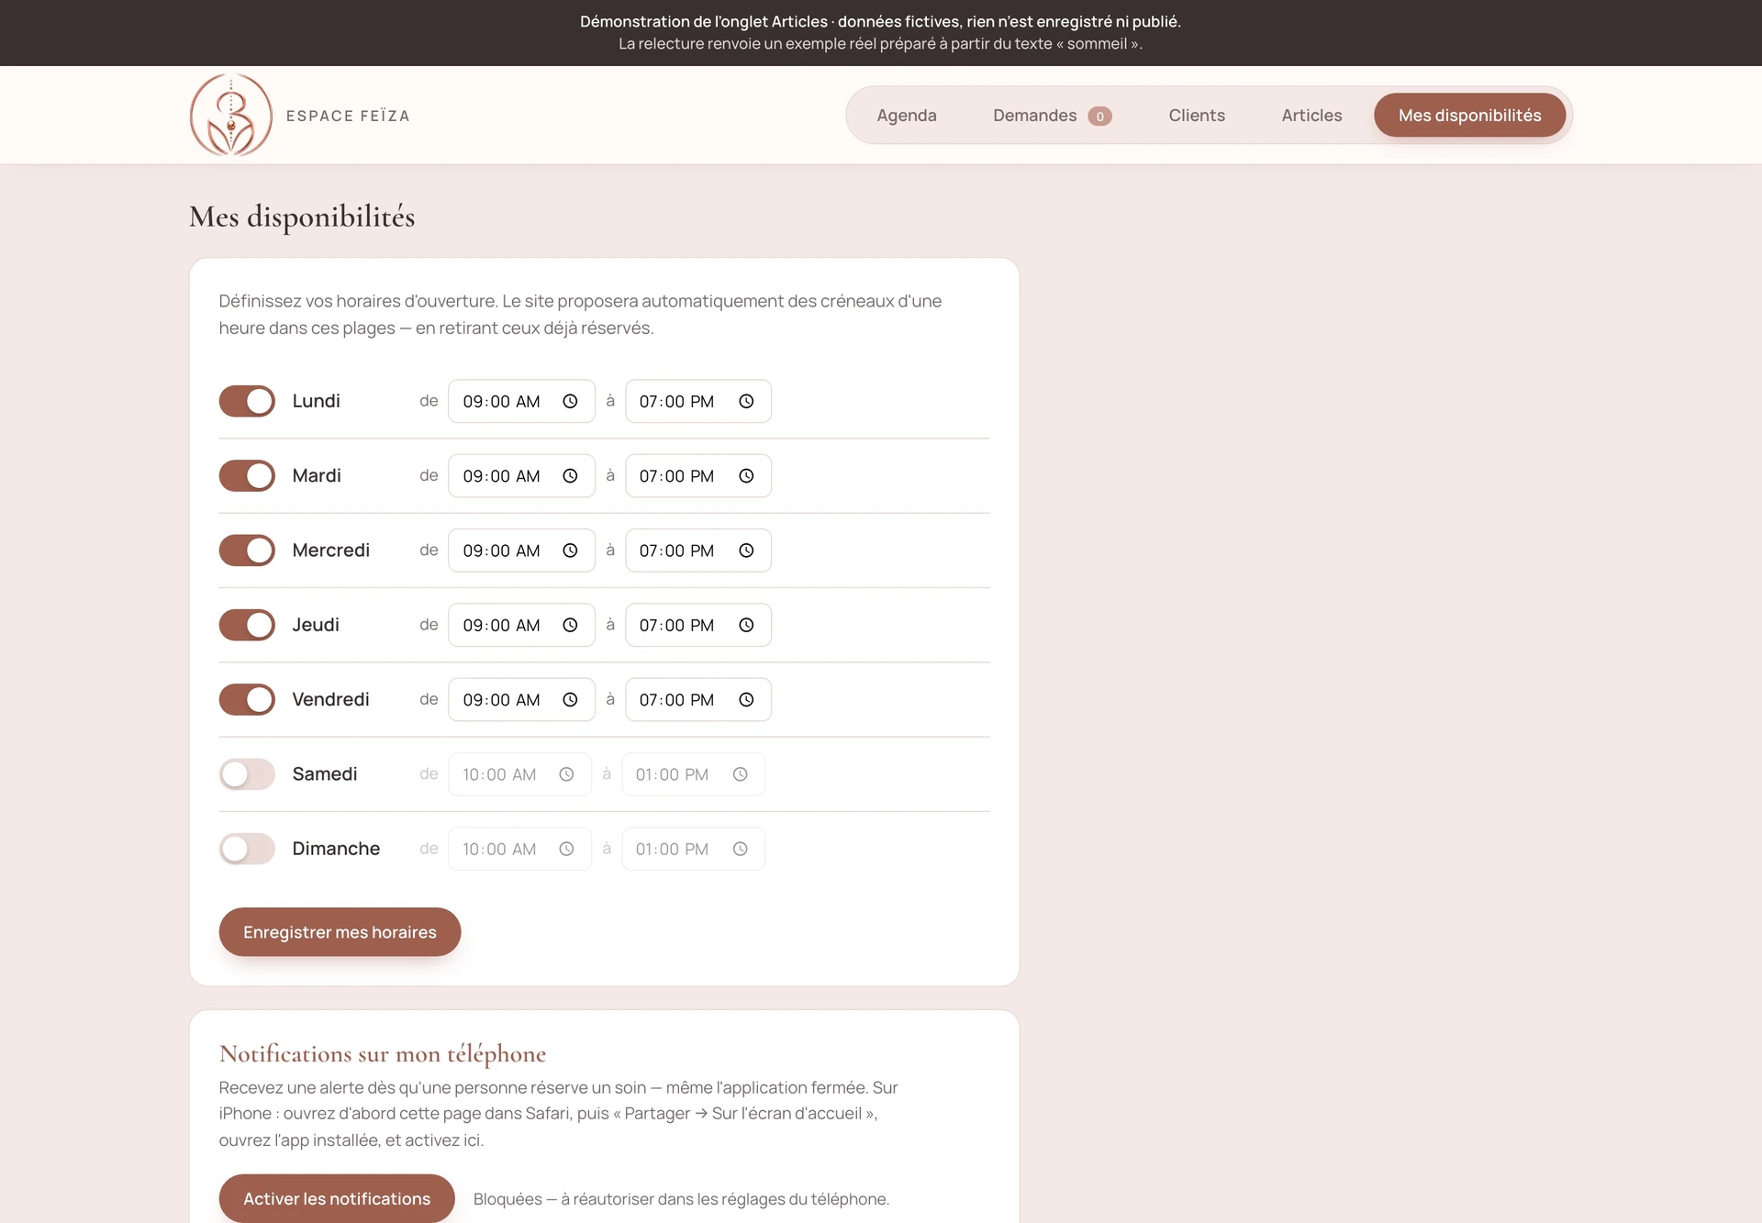1762x1223 pixels.
Task: Switch to the Agenda tab
Action: 907,116
